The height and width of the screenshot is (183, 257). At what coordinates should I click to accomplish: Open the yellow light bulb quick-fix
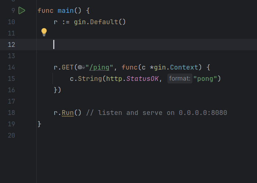pos(44,32)
